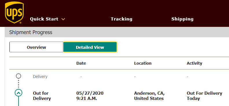Select the Out for Delivery status label
Screen dimensions: 229x106
coord(42,96)
